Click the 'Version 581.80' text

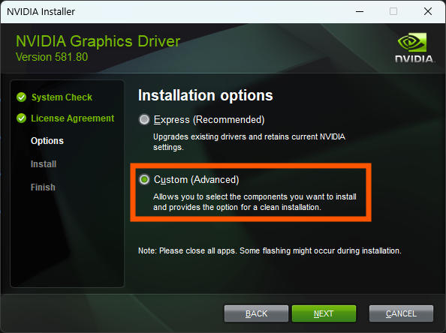pos(52,57)
